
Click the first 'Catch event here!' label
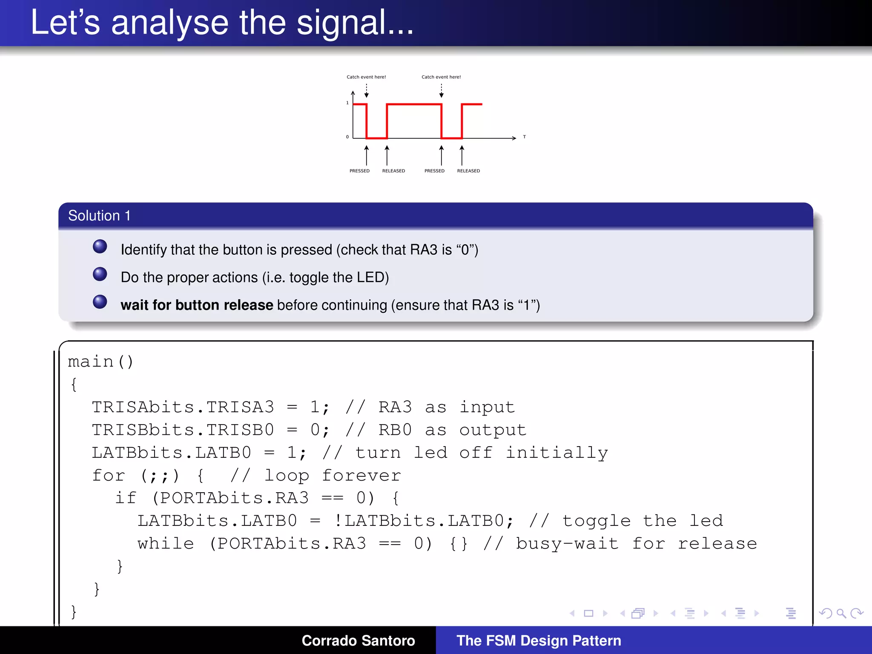pos(366,77)
